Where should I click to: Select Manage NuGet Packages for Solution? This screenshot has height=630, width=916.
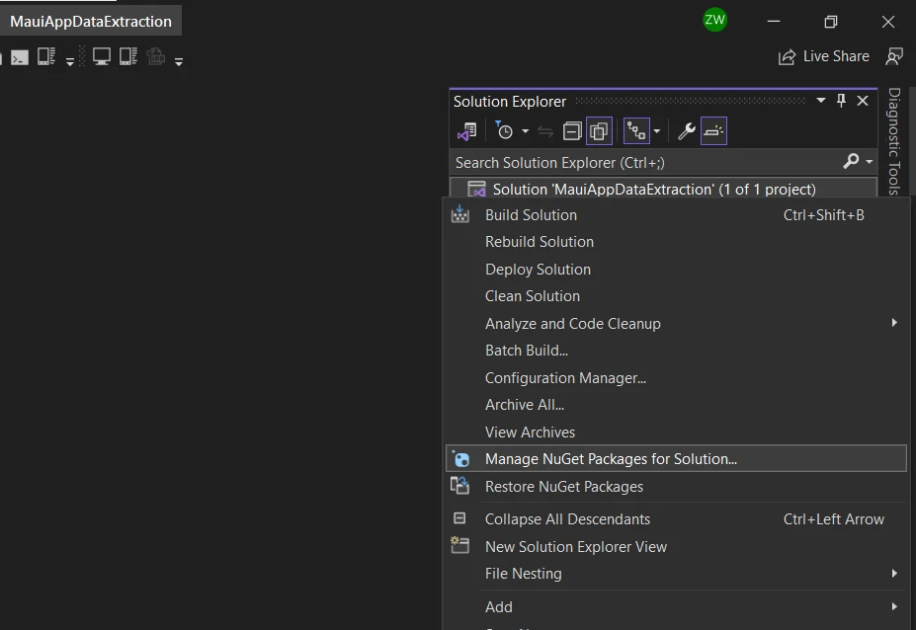point(611,459)
